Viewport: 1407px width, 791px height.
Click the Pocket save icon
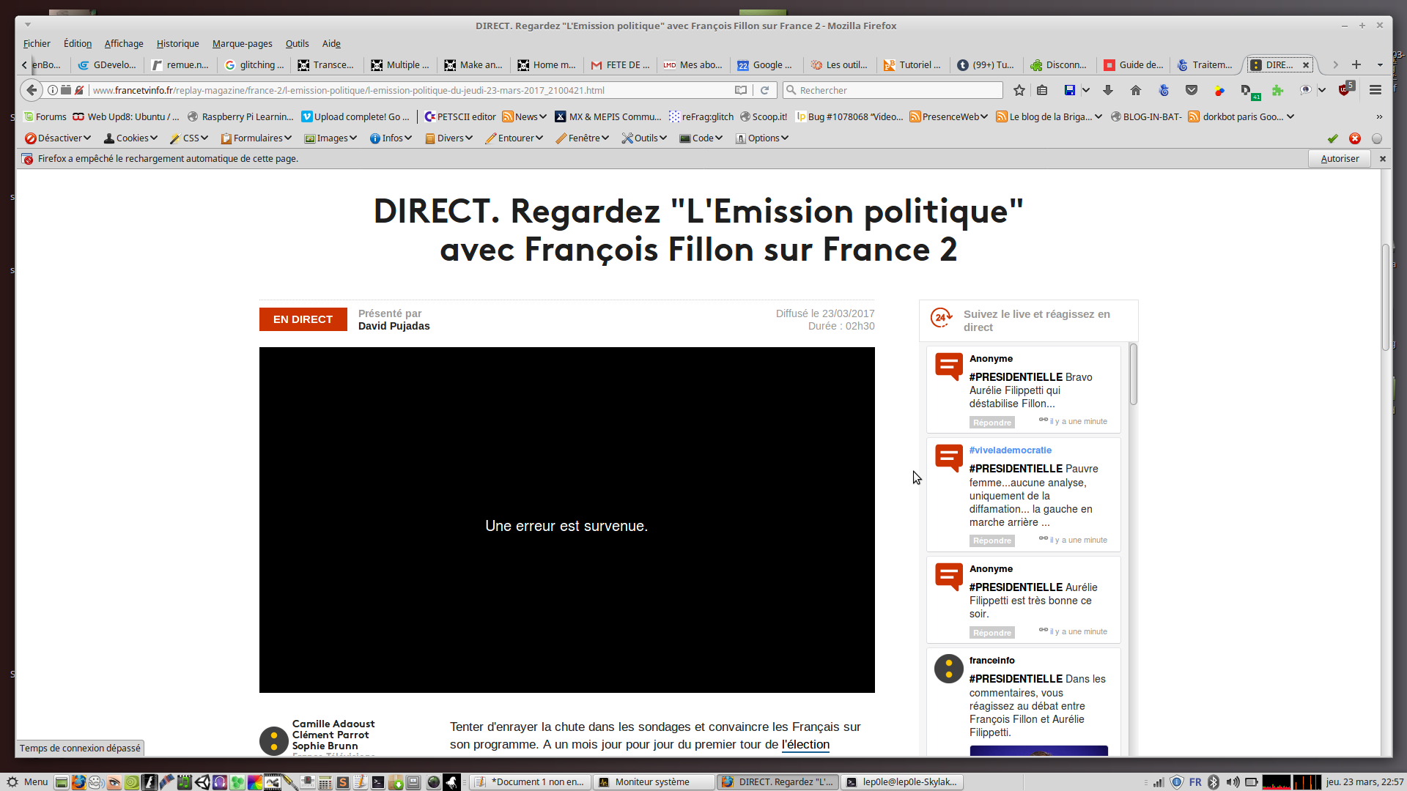(x=1192, y=90)
